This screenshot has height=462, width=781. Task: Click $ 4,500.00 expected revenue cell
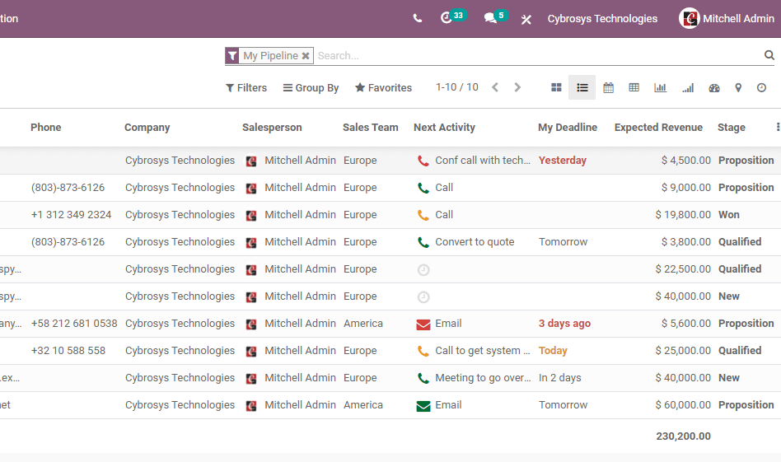pos(686,161)
